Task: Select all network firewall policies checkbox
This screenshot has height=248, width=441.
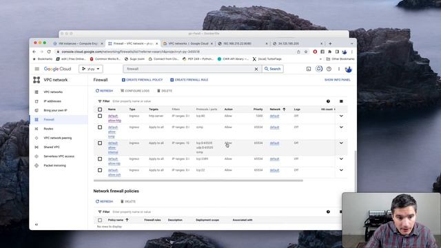Action: tap(100, 220)
